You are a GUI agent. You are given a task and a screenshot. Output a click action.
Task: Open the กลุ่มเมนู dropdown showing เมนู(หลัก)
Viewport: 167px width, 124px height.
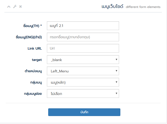[83, 82]
